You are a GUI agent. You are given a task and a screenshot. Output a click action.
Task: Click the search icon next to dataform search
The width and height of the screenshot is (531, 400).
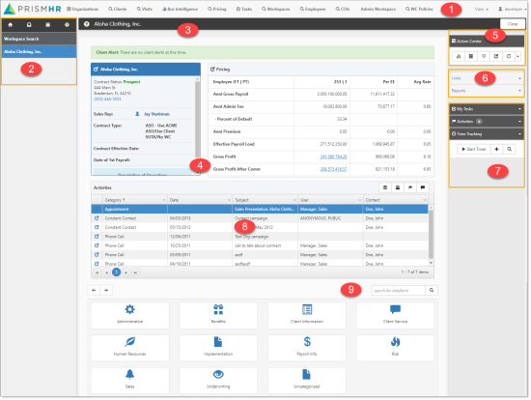tap(432, 290)
